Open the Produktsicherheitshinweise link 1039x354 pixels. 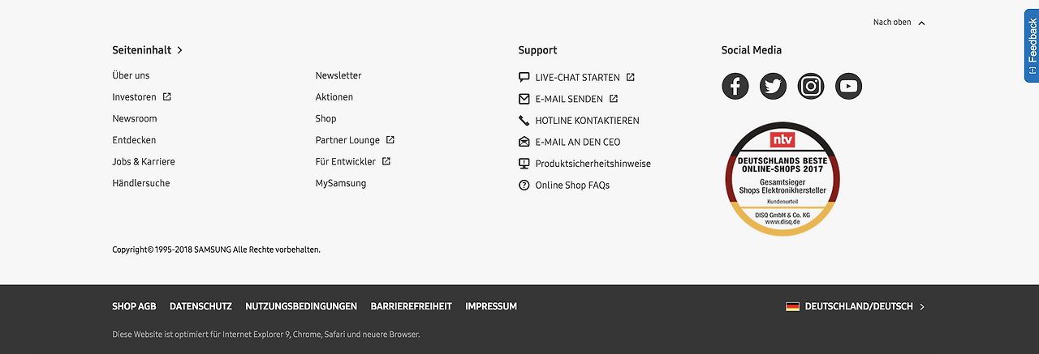tap(593, 164)
